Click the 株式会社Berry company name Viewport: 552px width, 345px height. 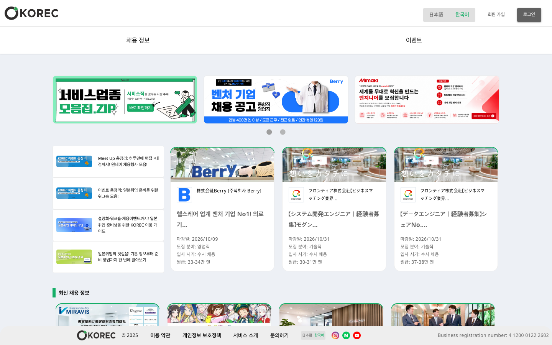click(229, 191)
